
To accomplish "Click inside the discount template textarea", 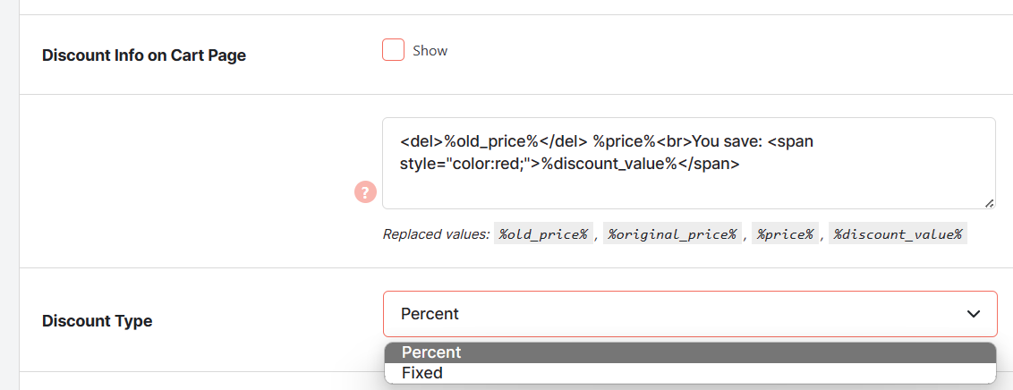I will [x=689, y=163].
